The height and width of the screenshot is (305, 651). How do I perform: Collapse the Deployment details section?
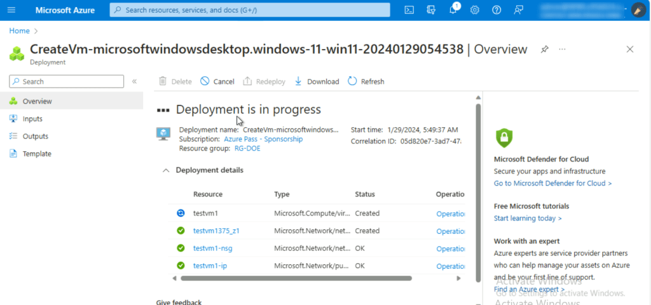(166, 170)
